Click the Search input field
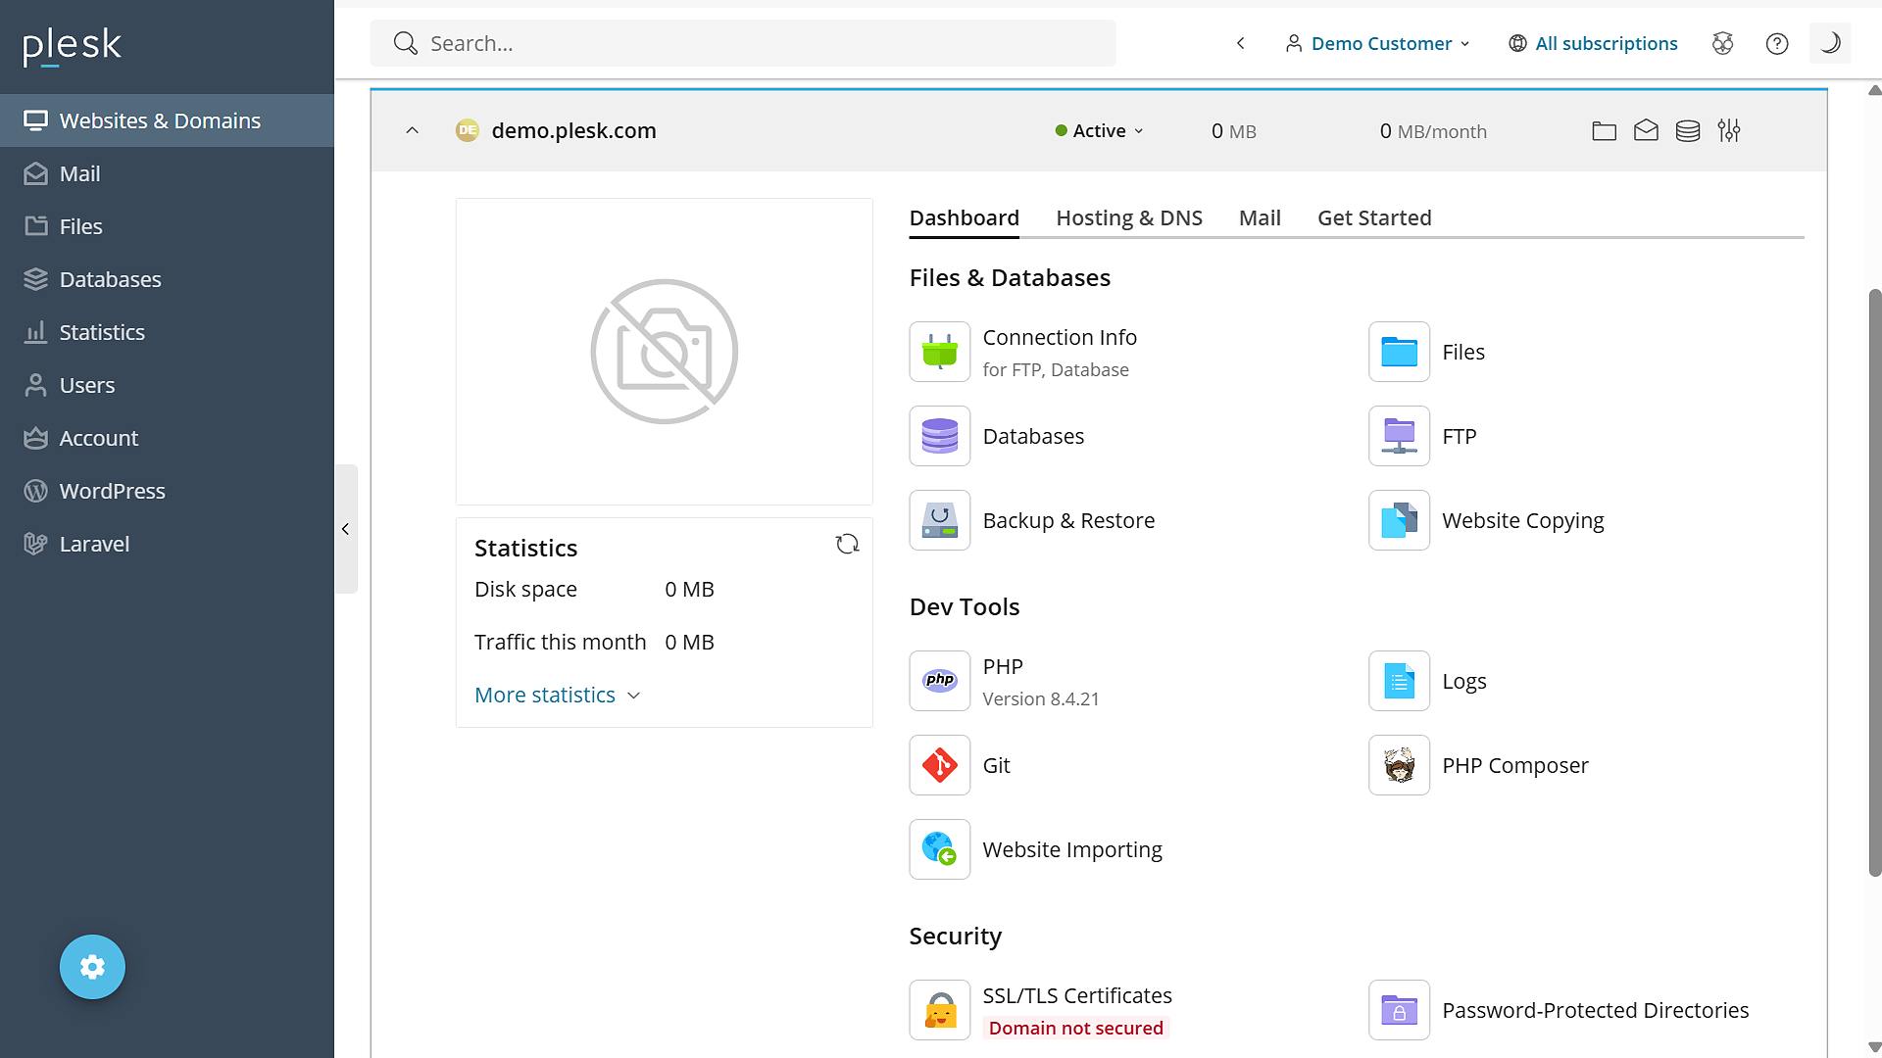1882x1058 pixels. [x=742, y=43]
